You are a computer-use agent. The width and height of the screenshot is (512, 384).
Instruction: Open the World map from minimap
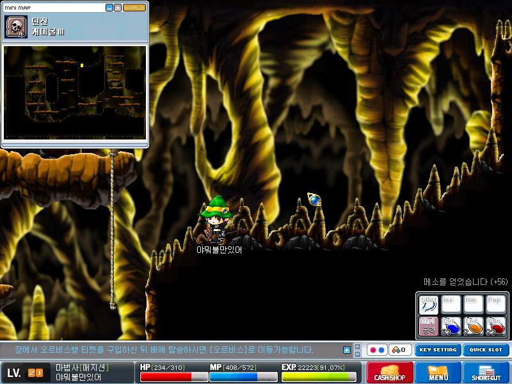(134, 8)
